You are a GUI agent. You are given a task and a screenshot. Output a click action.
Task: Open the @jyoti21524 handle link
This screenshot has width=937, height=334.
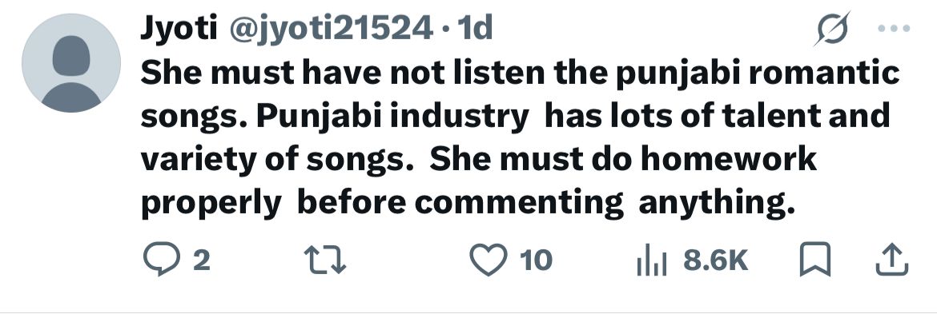coord(329,30)
